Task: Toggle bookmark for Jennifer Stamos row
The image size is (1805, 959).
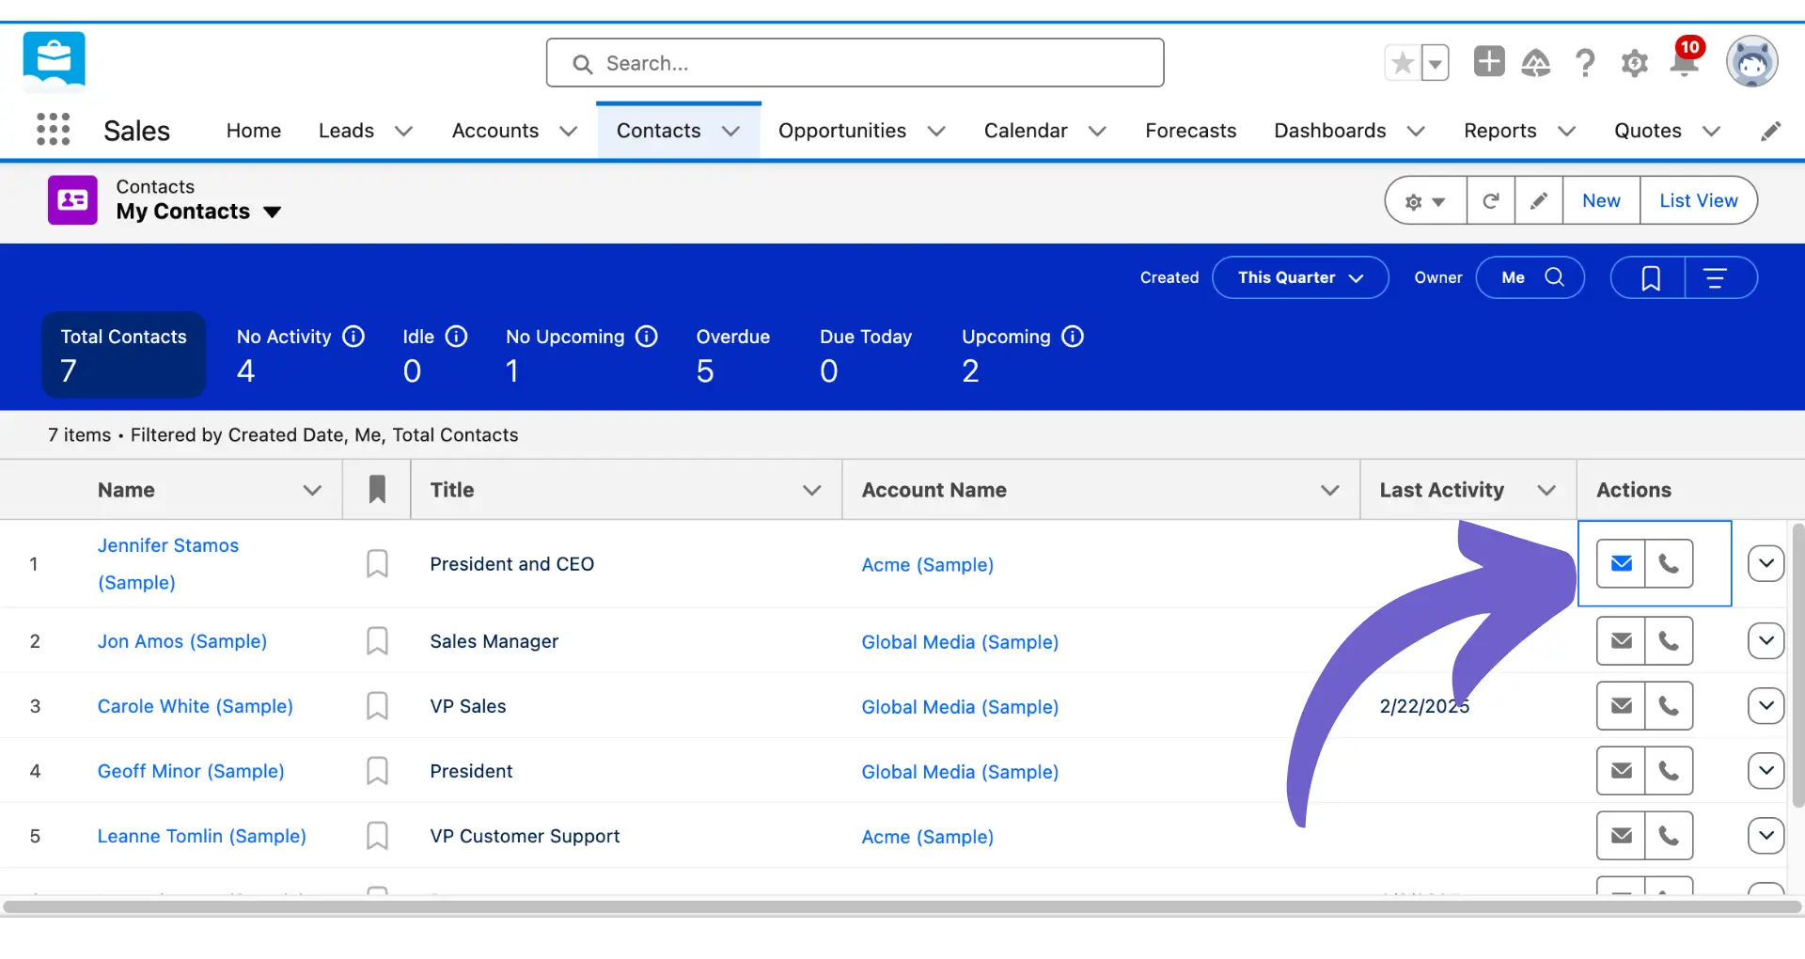Action: point(377,563)
